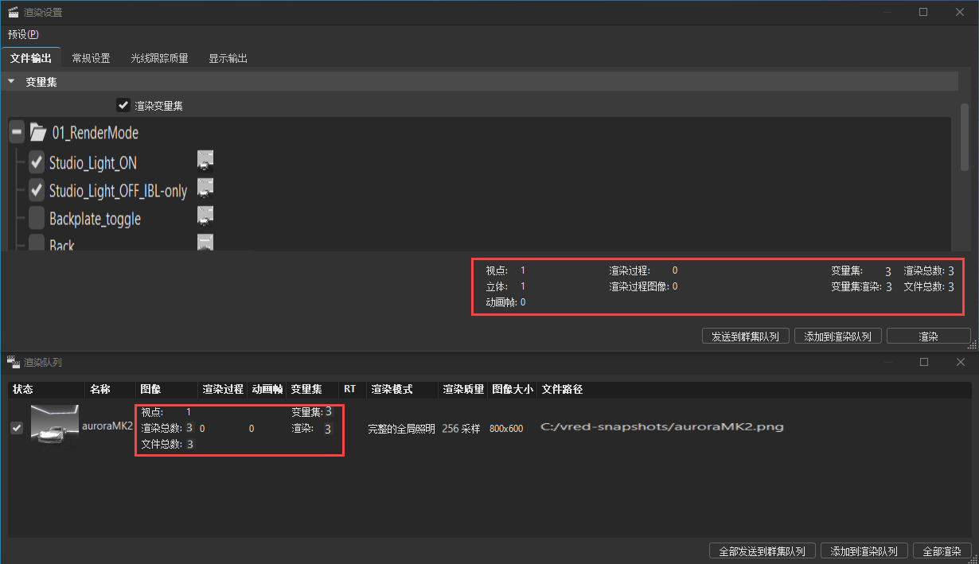Click the preview icon beside Studio_Light_OFF_IBL-only
The height and width of the screenshot is (564, 979).
(x=205, y=188)
